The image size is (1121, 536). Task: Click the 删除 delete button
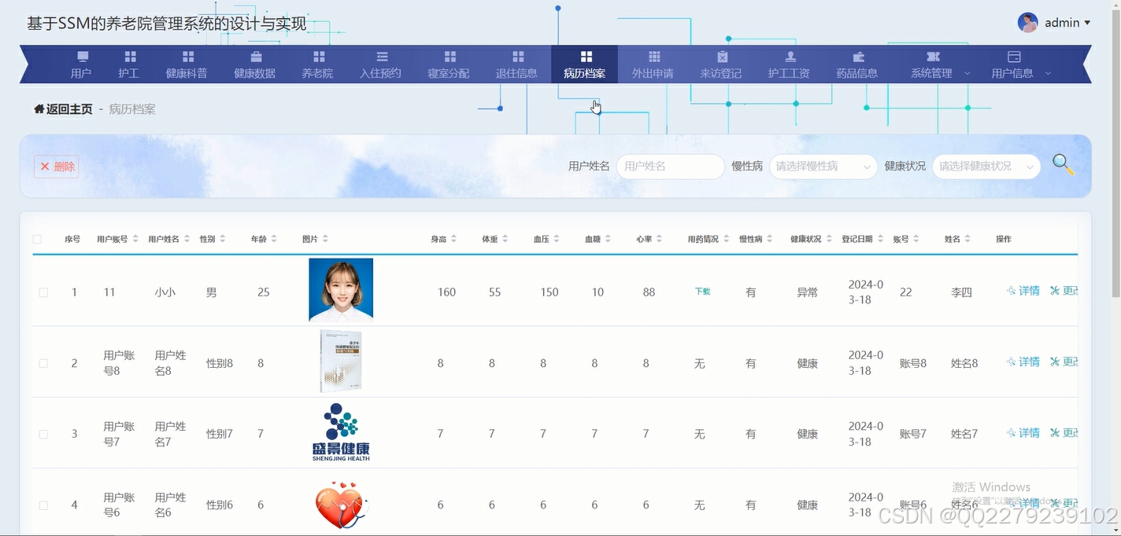pyautogui.click(x=56, y=166)
